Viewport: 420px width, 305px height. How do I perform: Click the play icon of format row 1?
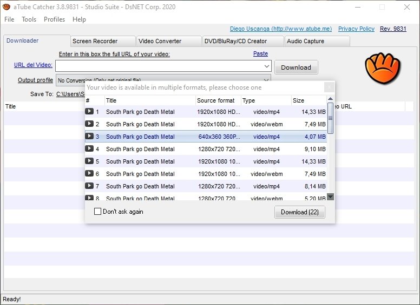point(89,111)
